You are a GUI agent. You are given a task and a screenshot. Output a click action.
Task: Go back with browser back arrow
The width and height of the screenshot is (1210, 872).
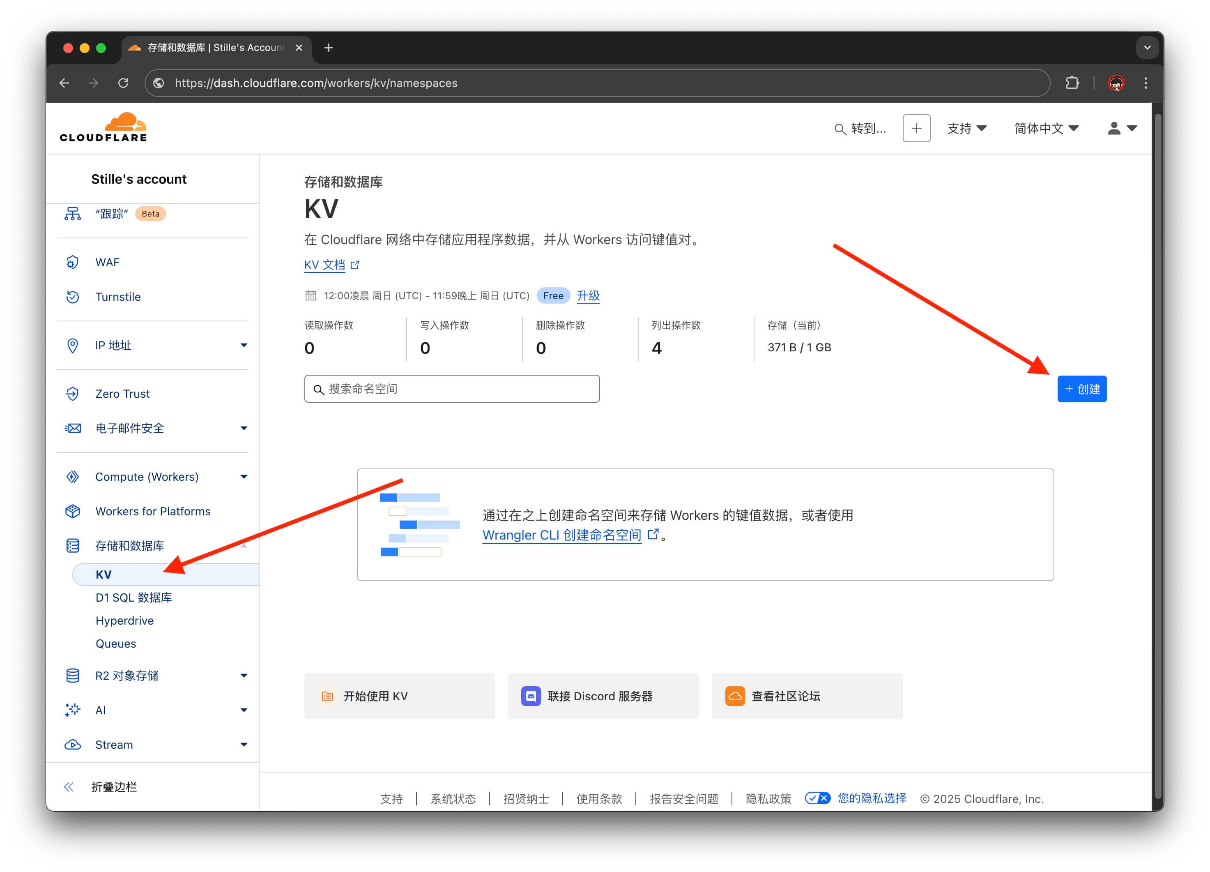(64, 83)
